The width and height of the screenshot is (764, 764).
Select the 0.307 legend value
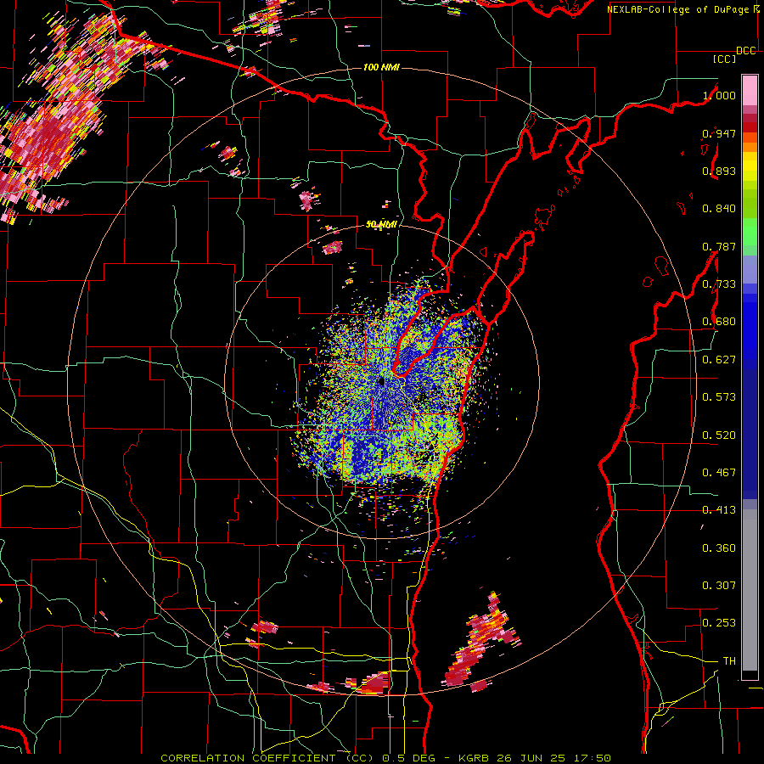719,586
